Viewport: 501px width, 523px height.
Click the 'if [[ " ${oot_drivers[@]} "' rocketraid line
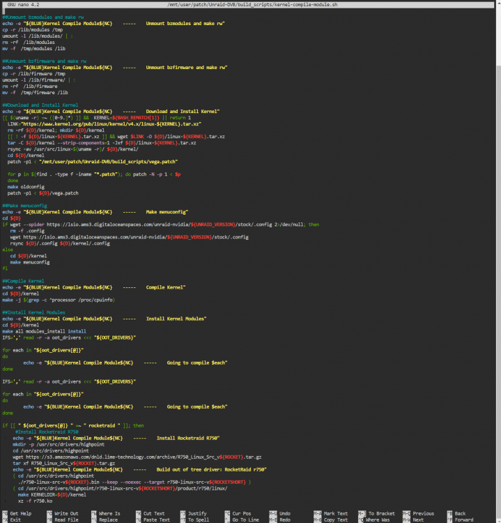pyautogui.click(x=73, y=425)
